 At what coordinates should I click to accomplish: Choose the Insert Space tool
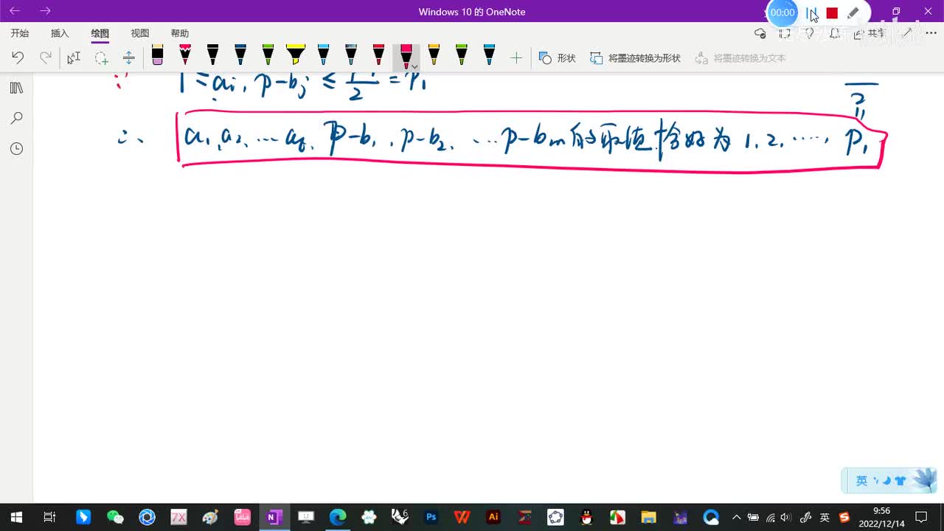128,58
